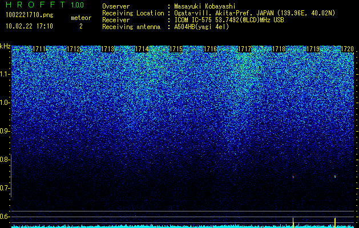Click the 1713 time marker

[108, 49]
